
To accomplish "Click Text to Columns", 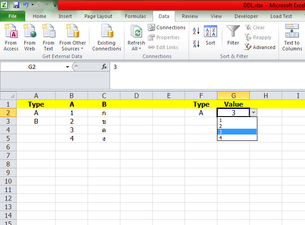I will tap(292, 38).
